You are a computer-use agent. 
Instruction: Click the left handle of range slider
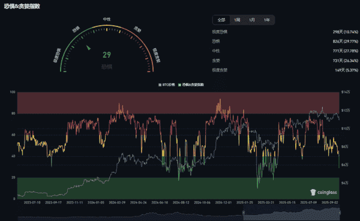pos(244,213)
